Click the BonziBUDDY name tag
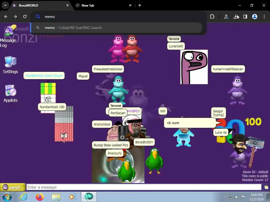The width and height of the screenshot is (270, 202). pyautogui.click(x=144, y=142)
